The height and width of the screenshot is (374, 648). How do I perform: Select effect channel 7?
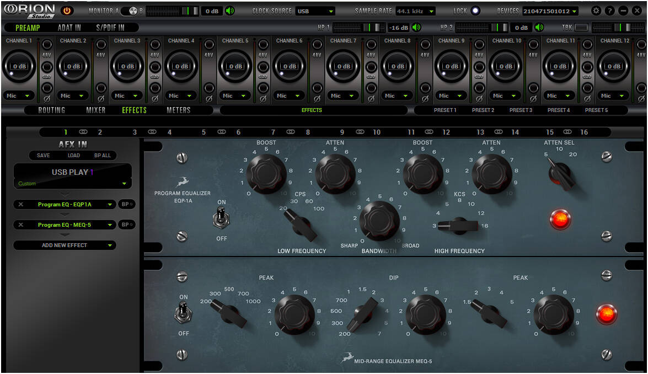point(273,132)
